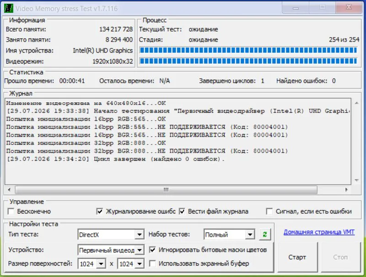Screen dimensions: 366x277
Task: Click the green refresh test set icon
Action: click(x=265, y=234)
